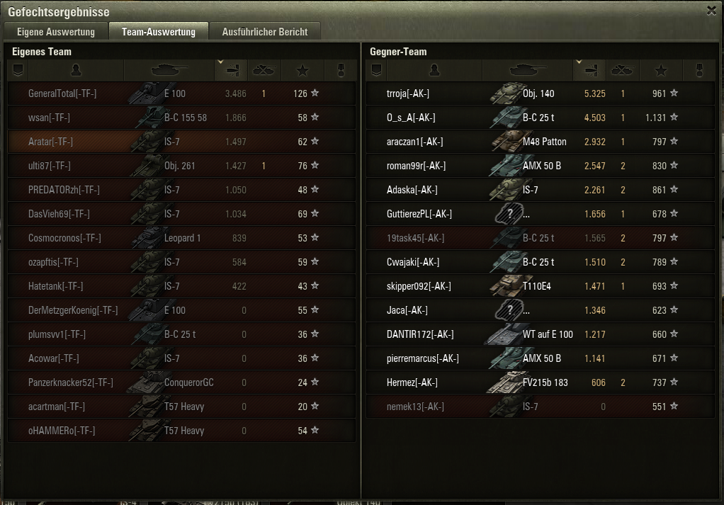Sort enemy team by medal icon

(699, 70)
